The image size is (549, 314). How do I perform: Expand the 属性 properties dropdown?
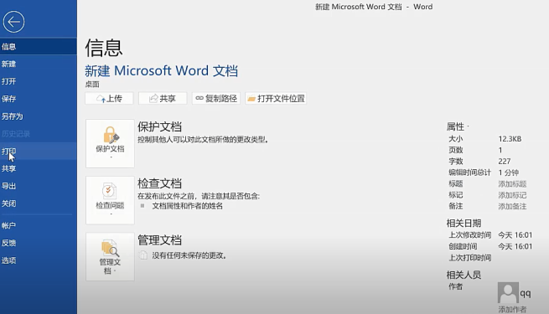tap(458, 126)
